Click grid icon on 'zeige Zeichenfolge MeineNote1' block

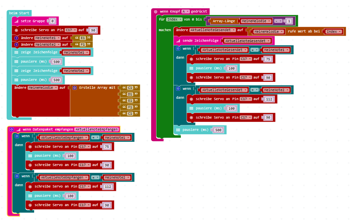[16, 52]
